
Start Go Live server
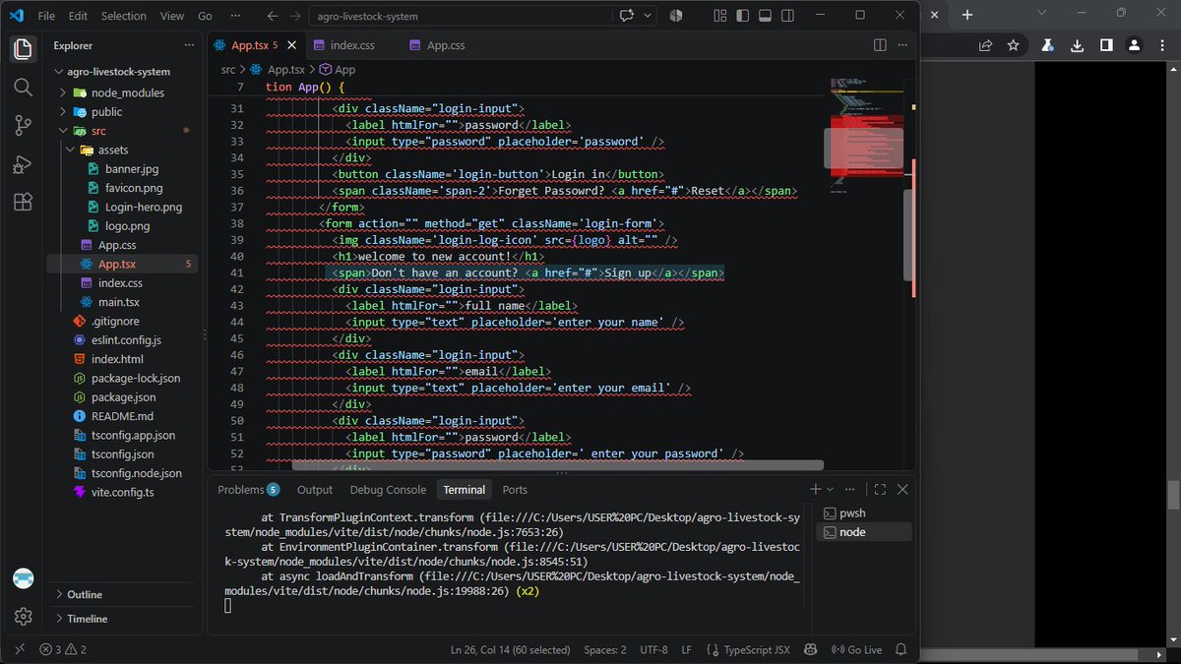(856, 649)
